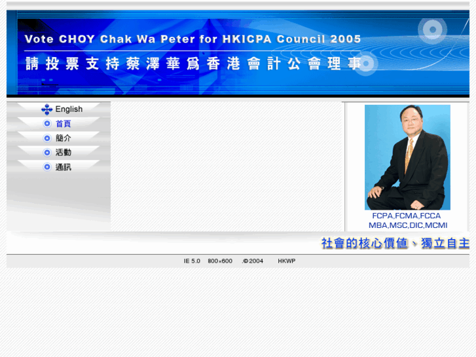Click the 800×600 footer text
Viewport: 476px width, 357px height.
click(220, 261)
